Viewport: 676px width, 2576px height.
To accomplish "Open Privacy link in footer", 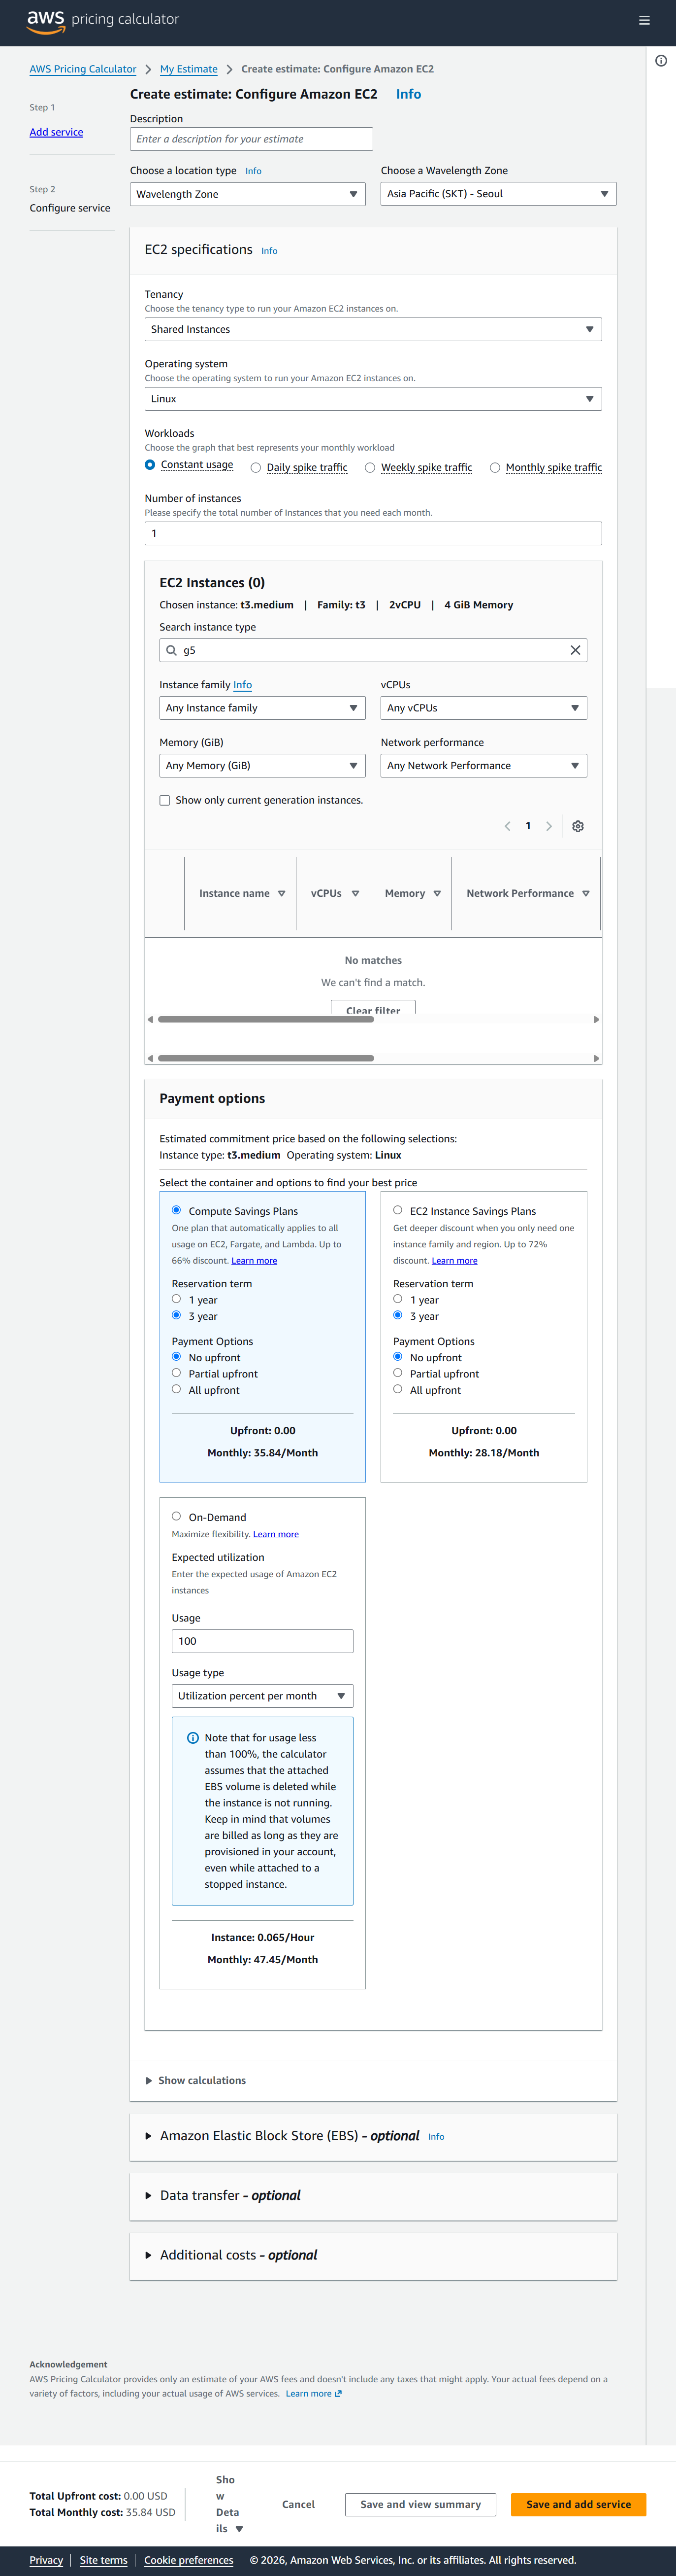I will [x=46, y=2560].
